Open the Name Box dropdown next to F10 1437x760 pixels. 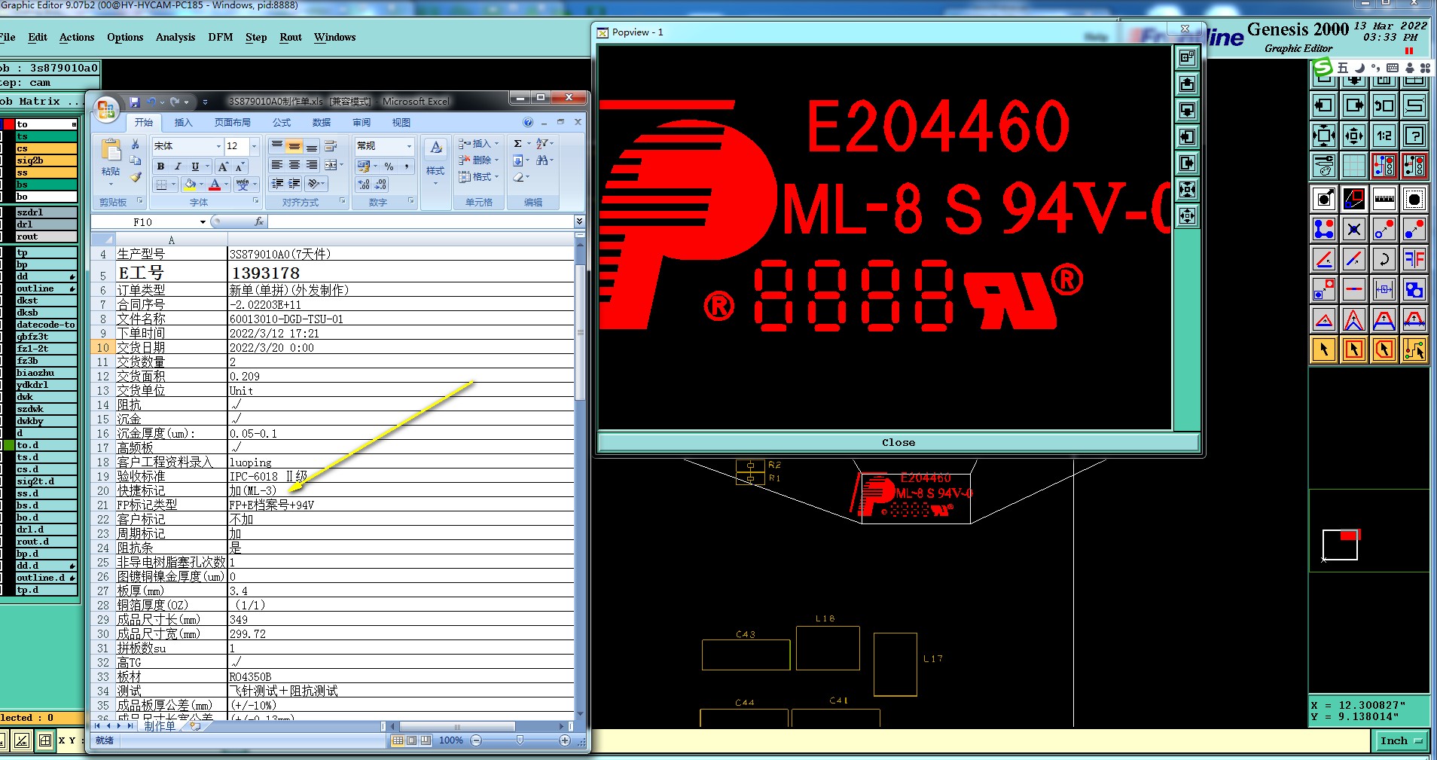pos(203,222)
